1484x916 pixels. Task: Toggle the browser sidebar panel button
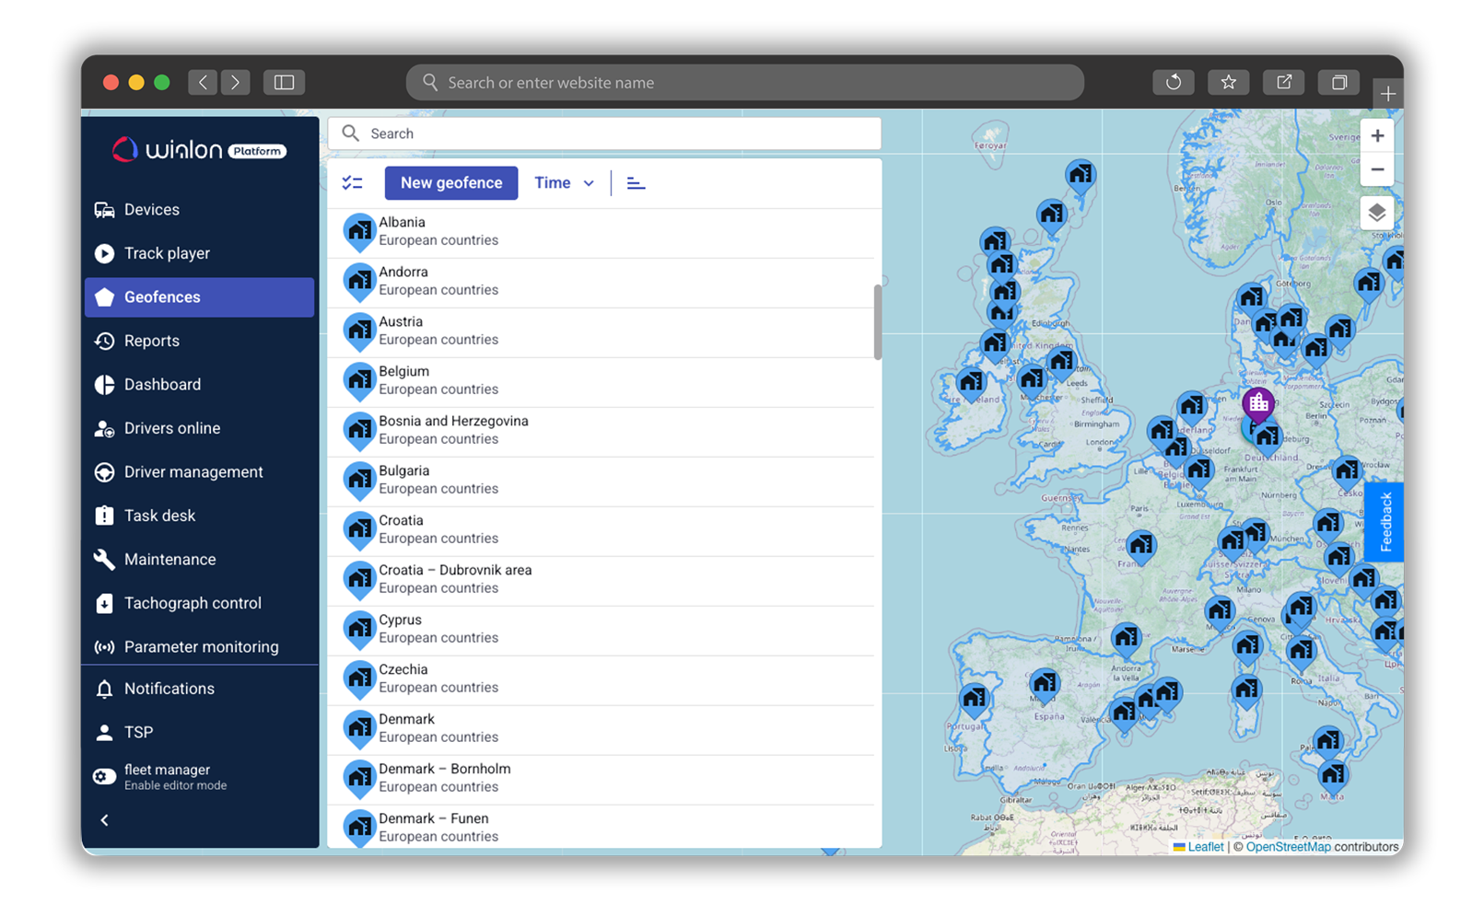click(285, 83)
